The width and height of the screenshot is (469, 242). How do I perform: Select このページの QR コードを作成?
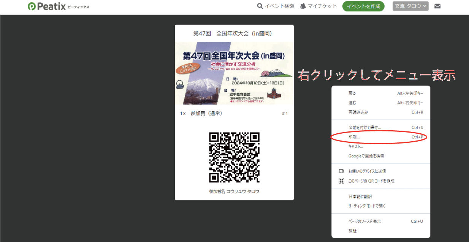coord(381,181)
